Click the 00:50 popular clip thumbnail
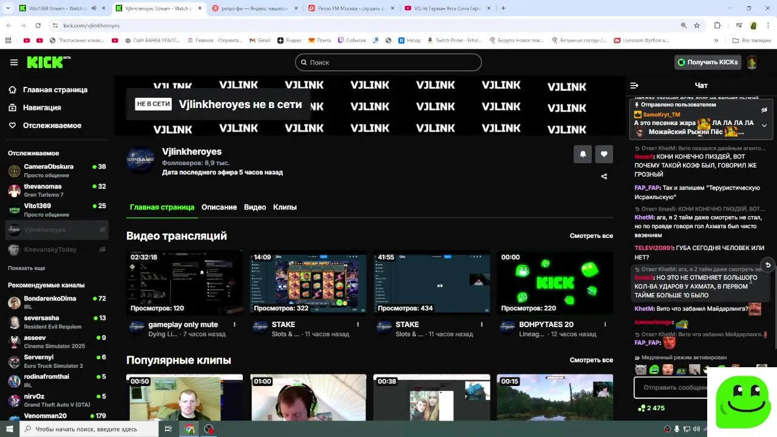Screen dimensions: 777x437 (185, 398)
